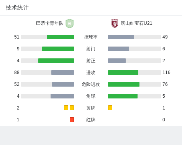This screenshot has height=145, width=182.
Task: Open the 喀山红宝石U21 team name link
Action: (136, 23)
